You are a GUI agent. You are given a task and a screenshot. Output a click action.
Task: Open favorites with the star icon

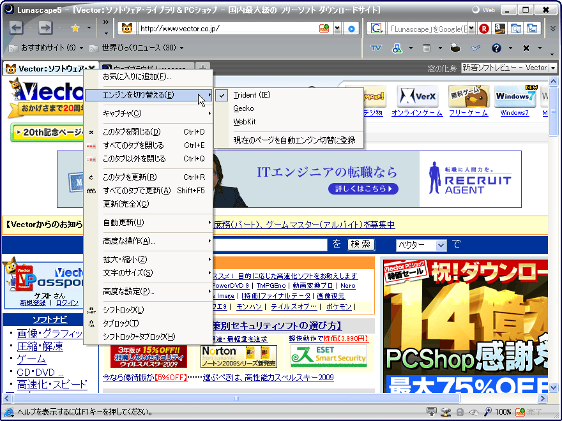75,28
